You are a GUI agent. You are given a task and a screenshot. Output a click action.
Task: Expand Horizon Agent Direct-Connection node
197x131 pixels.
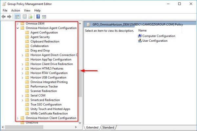pyautogui.click(x=22, y=55)
